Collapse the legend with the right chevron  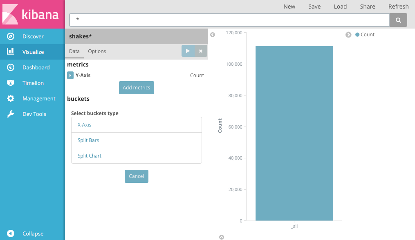(x=349, y=35)
